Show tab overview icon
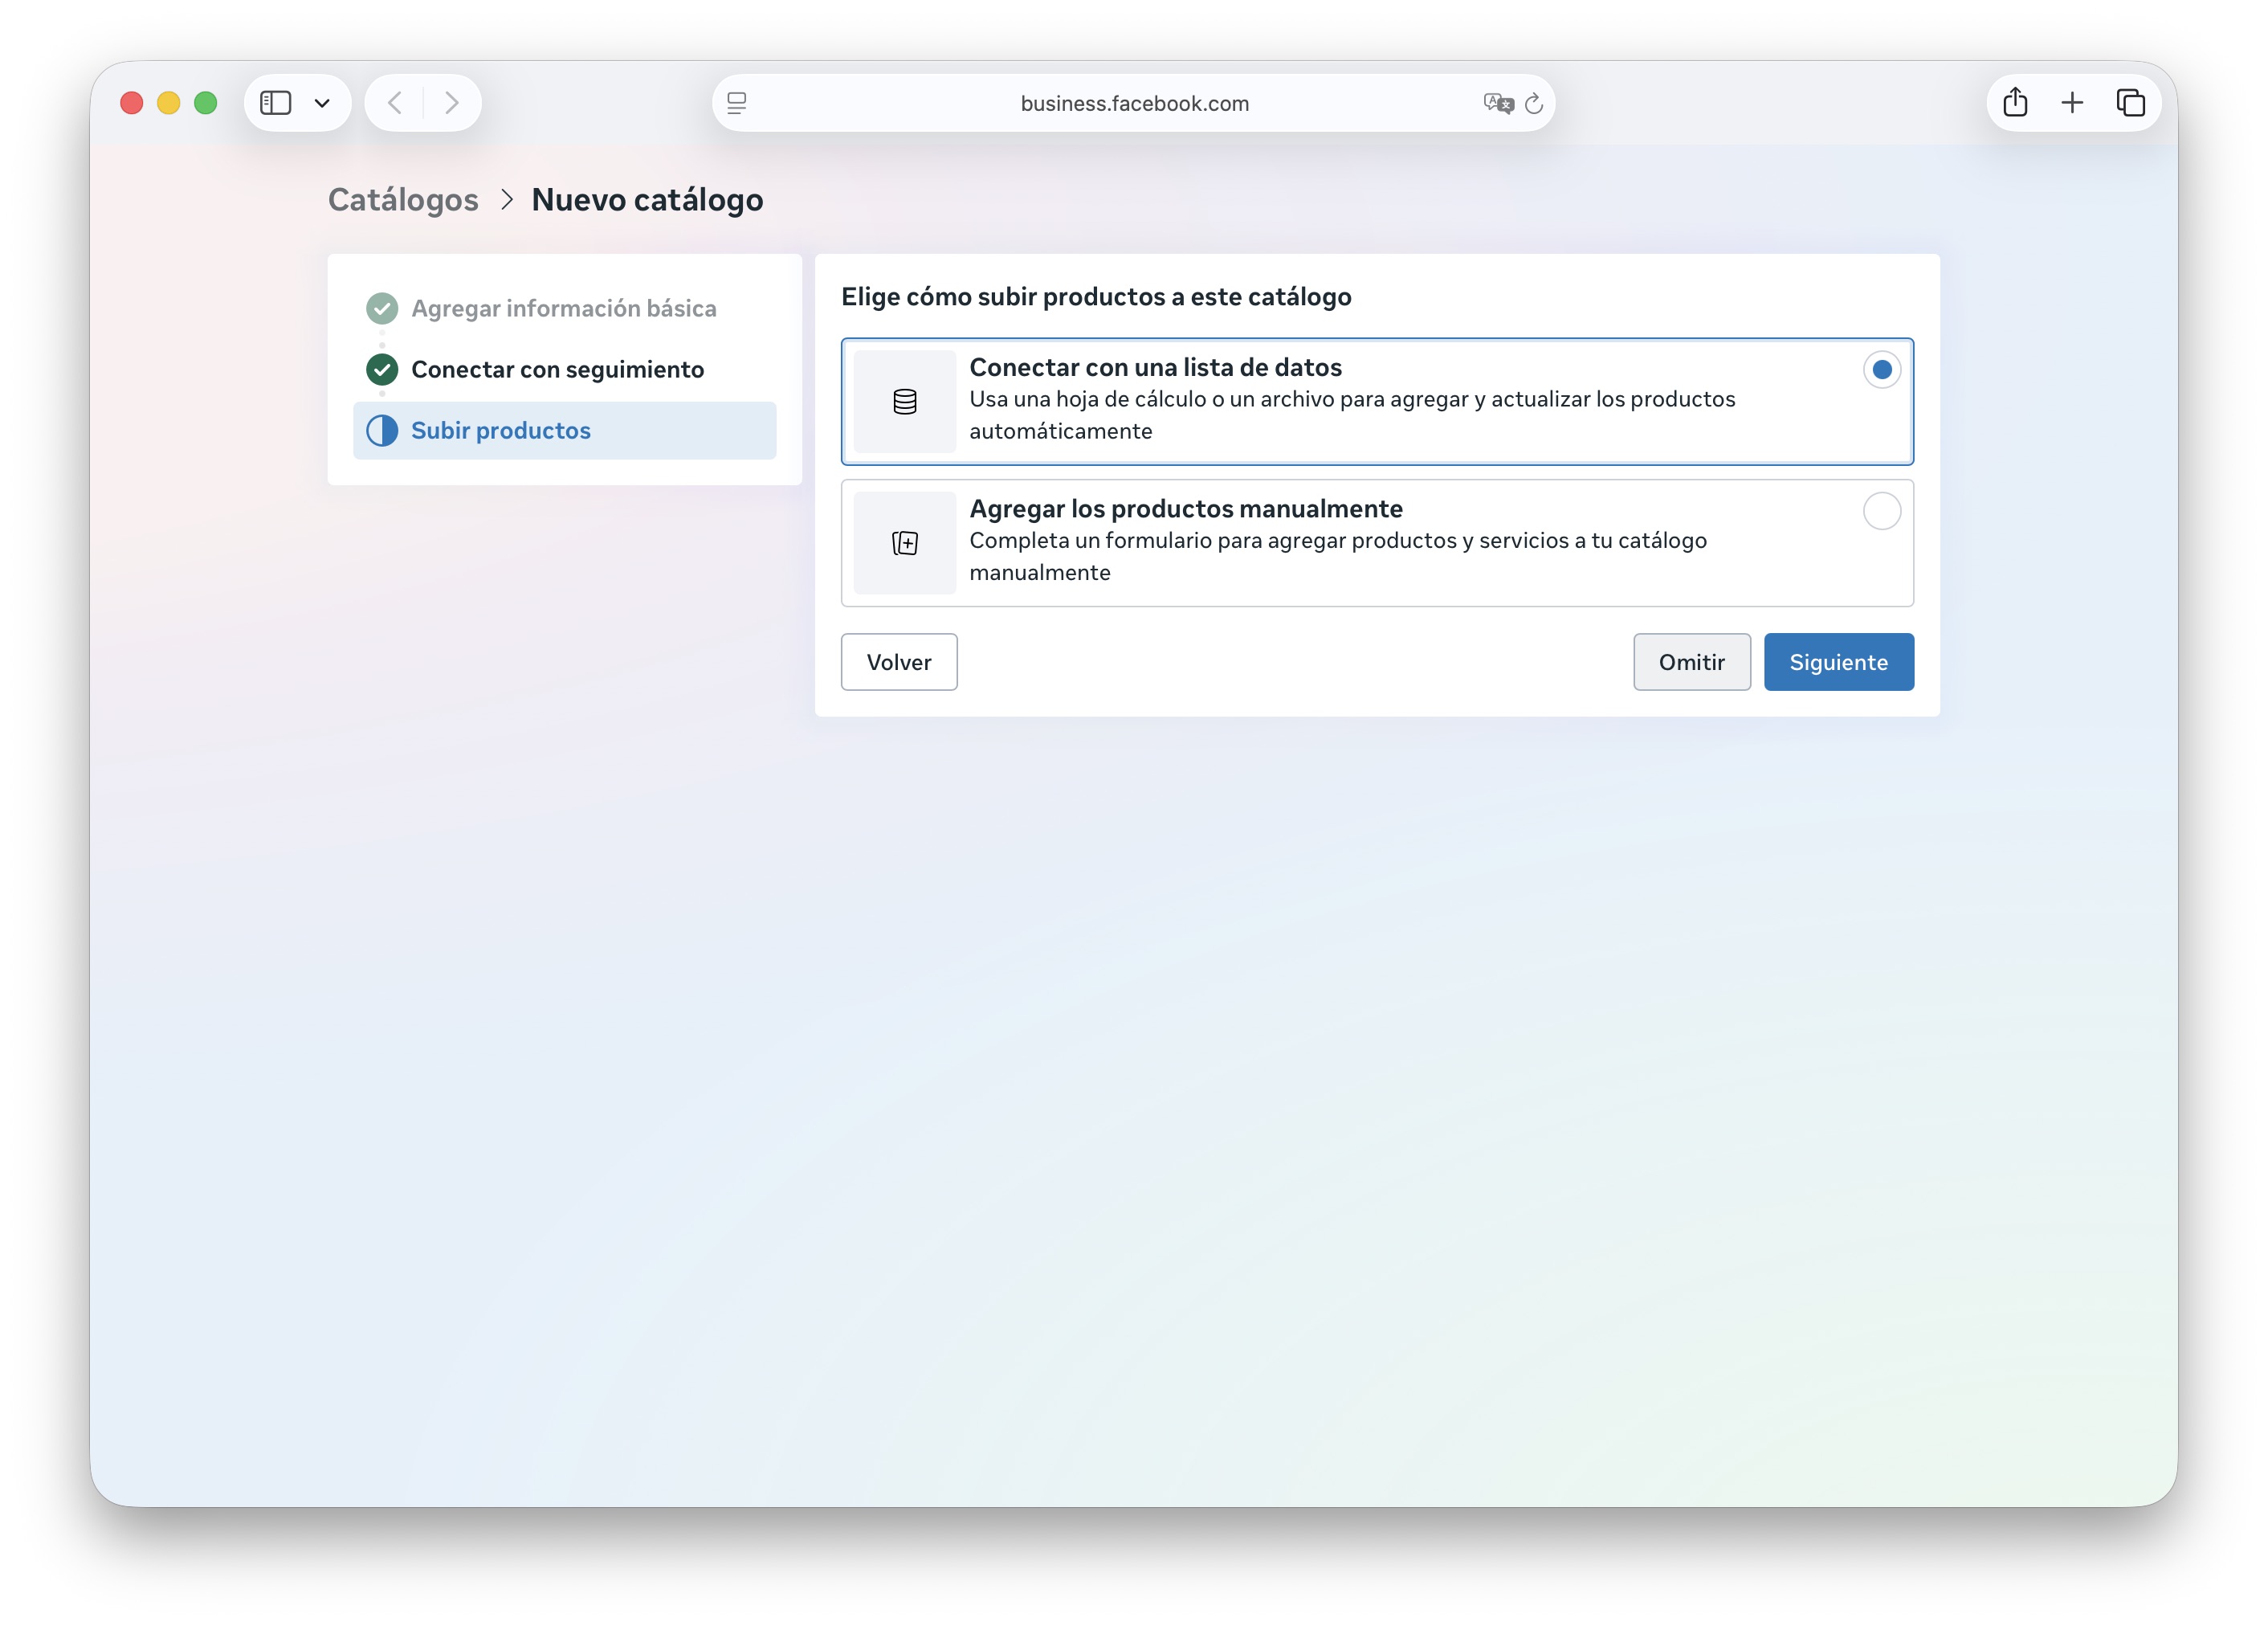The height and width of the screenshot is (1626, 2268). [x=2130, y=103]
